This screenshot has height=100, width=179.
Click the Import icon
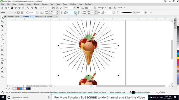[53, 8]
